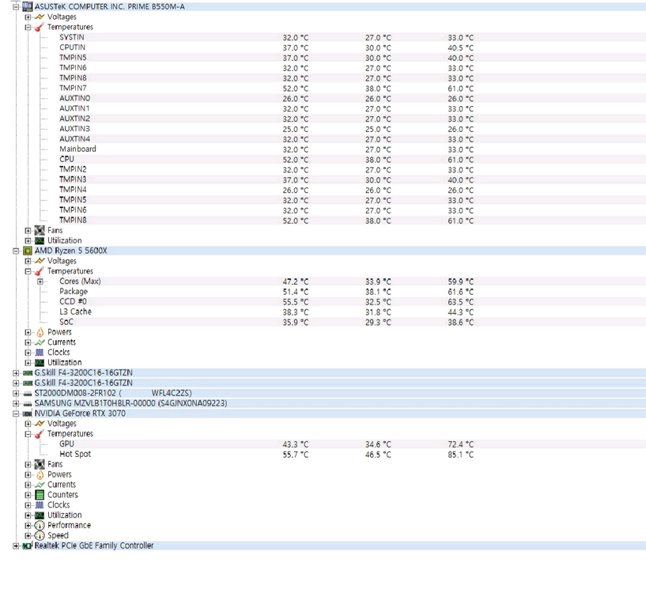Expand Fans under NVIDIA GeForce RTX 3070
Screen dimensions: 646x593
[x=28, y=465]
